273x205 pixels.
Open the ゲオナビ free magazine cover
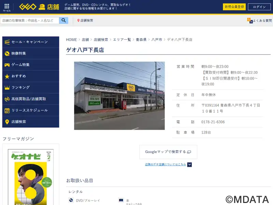click(x=31, y=177)
